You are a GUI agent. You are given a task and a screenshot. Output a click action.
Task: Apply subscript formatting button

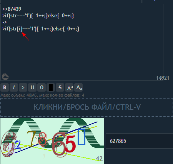[x=78, y=87]
